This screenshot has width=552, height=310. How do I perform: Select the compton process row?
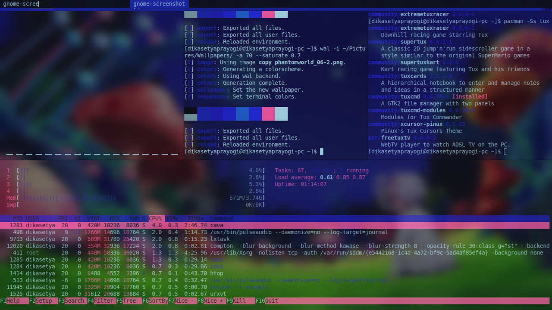coord(221,246)
